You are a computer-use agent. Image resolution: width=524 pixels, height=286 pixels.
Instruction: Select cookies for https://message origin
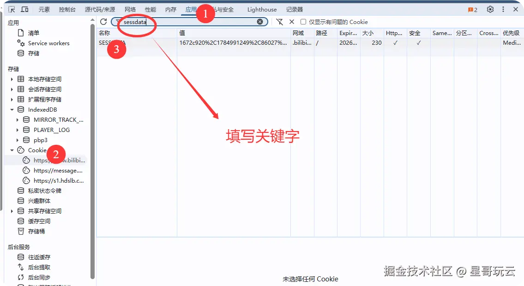pyautogui.click(x=58, y=171)
